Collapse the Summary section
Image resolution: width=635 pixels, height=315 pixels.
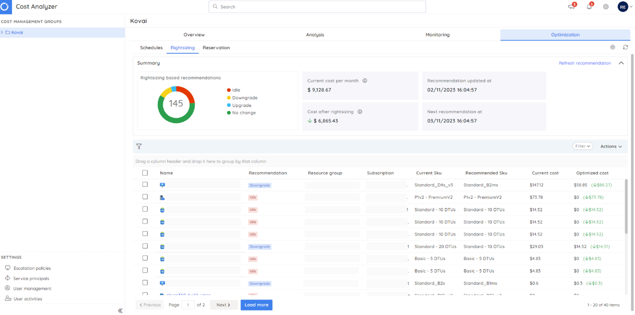coord(621,63)
